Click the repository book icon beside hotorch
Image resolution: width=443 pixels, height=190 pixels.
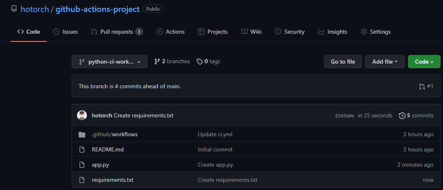(14, 9)
